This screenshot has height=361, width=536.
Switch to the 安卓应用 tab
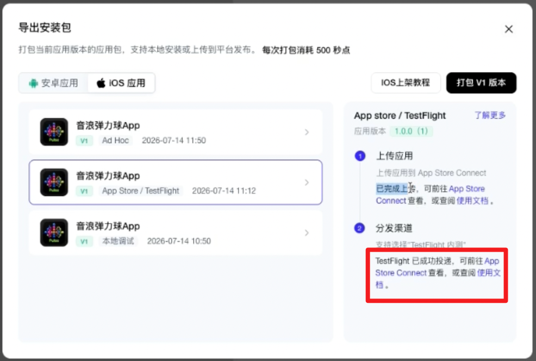tap(54, 83)
